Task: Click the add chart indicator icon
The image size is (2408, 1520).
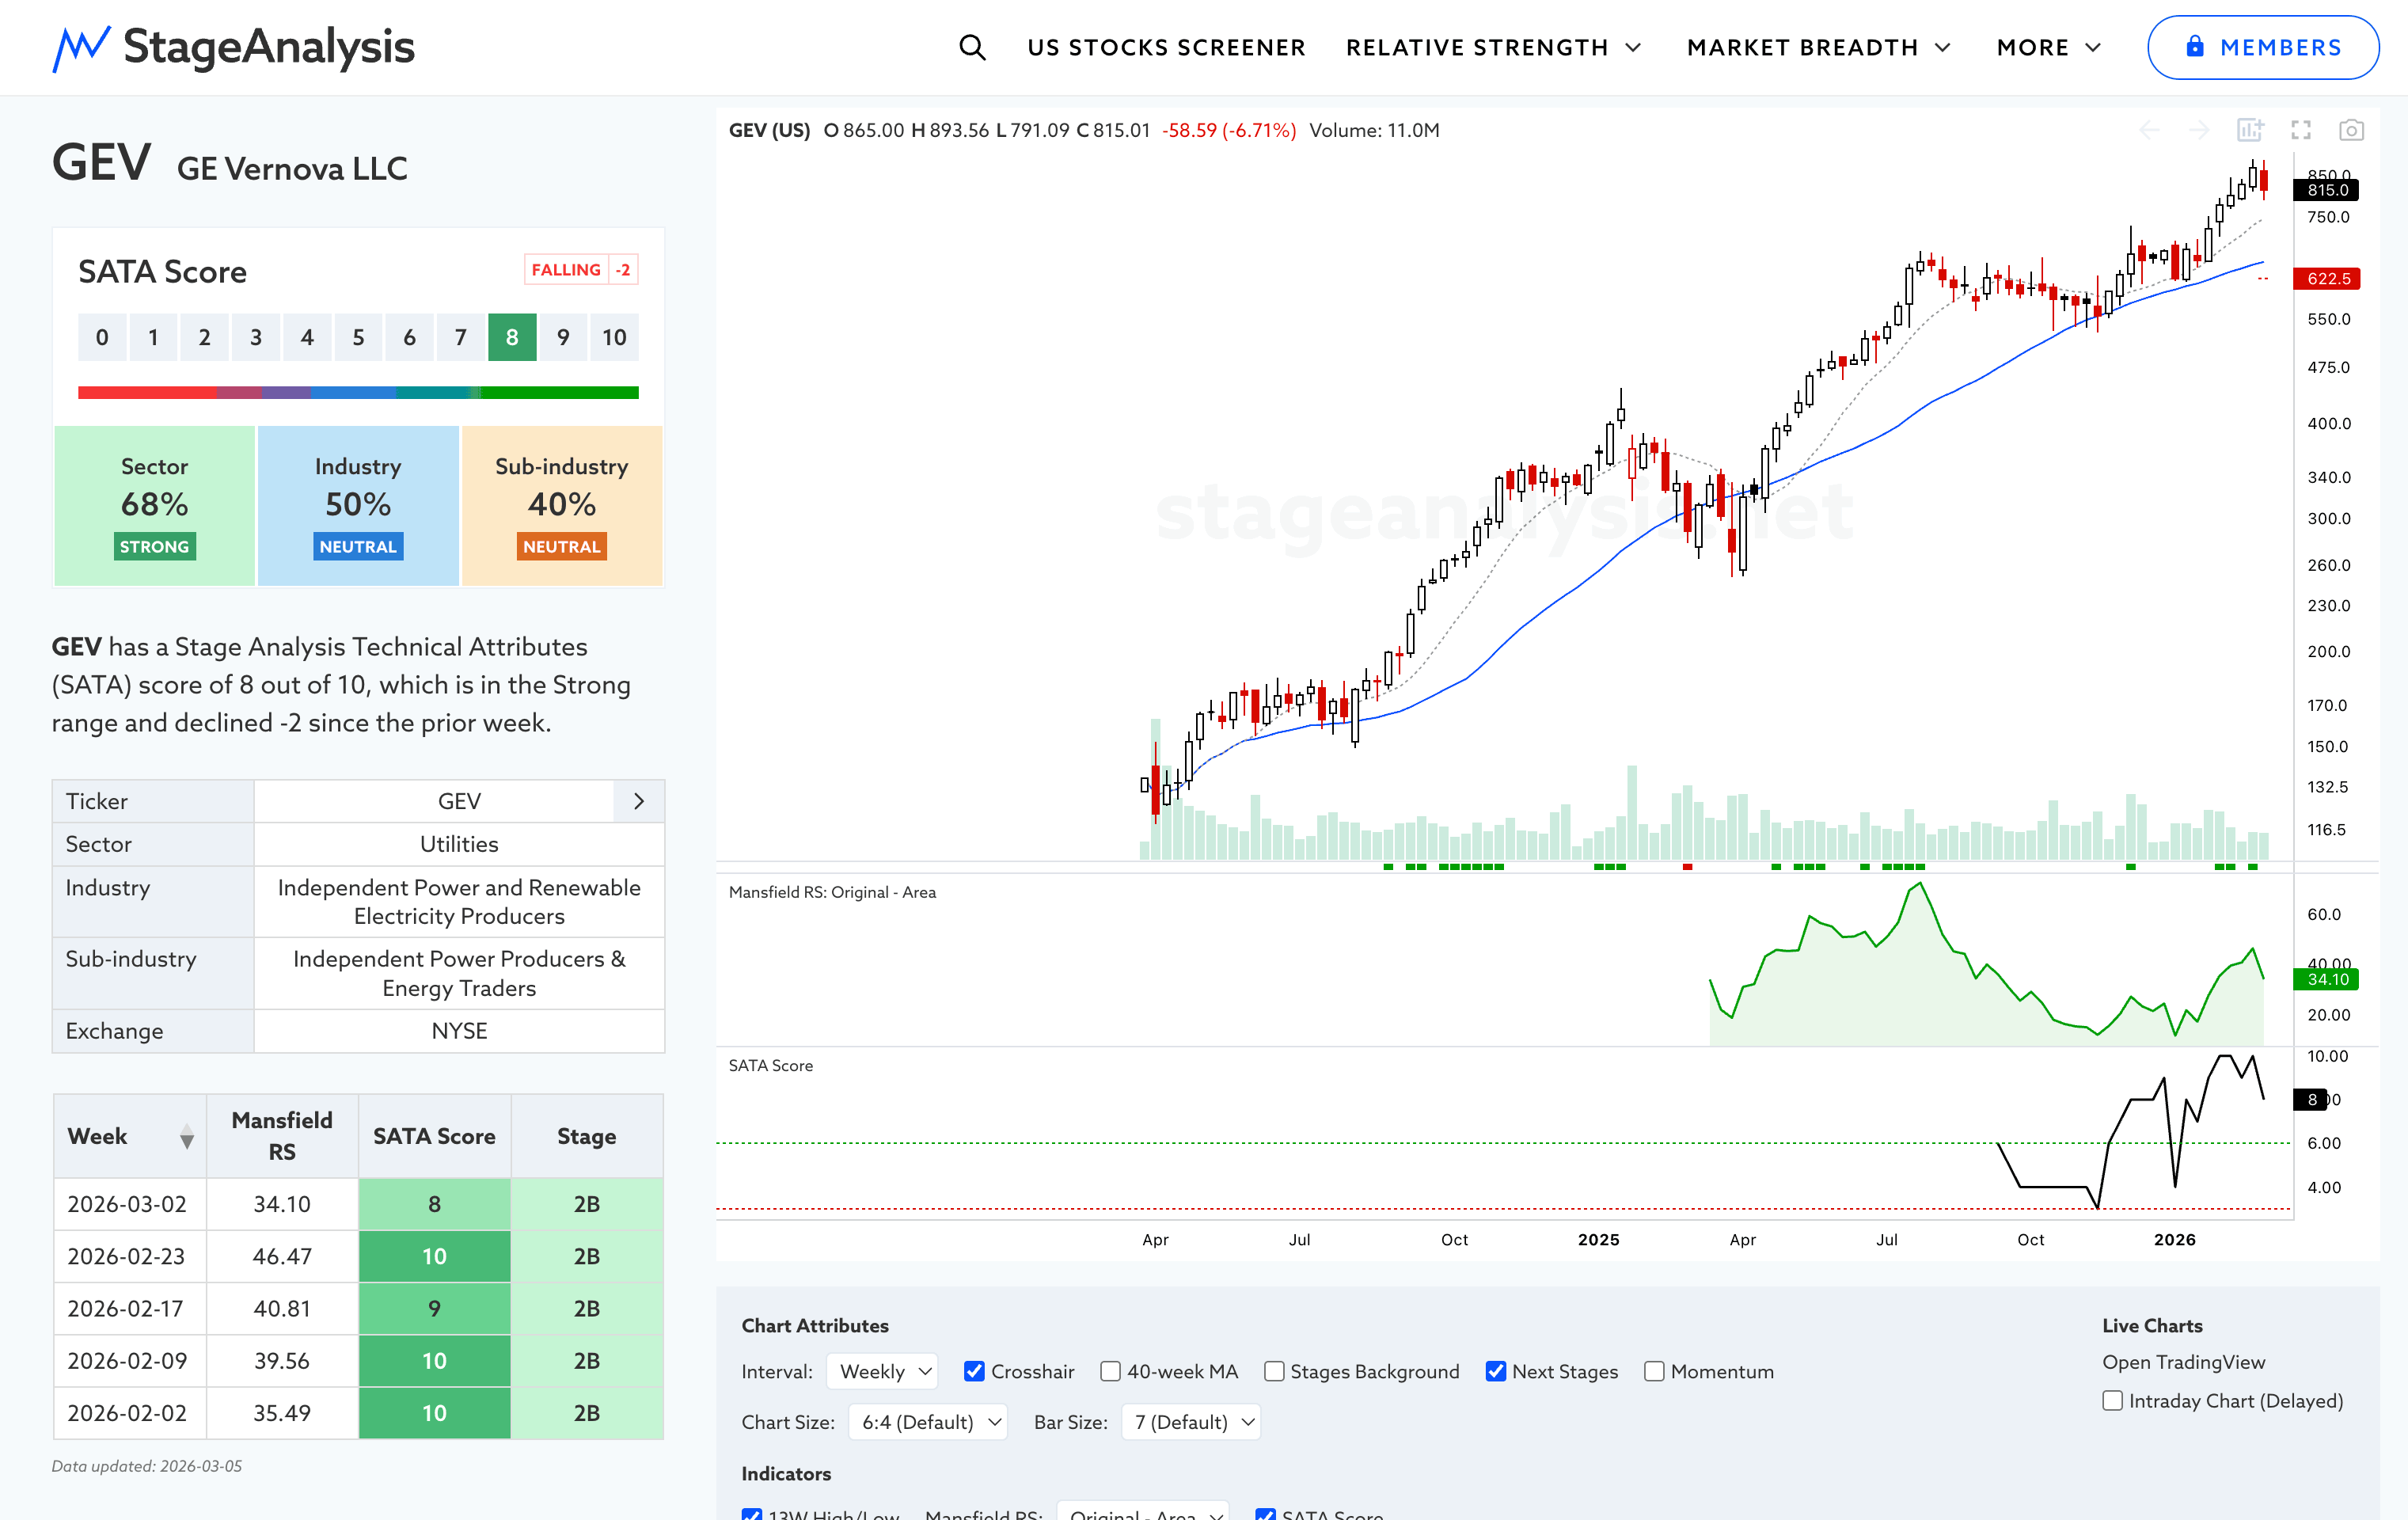Action: point(2250,130)
